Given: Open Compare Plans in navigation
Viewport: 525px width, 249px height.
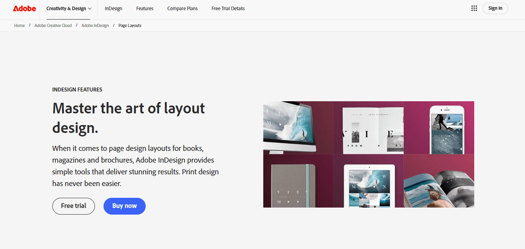Looking at the screenshot, I should (182, 9).
